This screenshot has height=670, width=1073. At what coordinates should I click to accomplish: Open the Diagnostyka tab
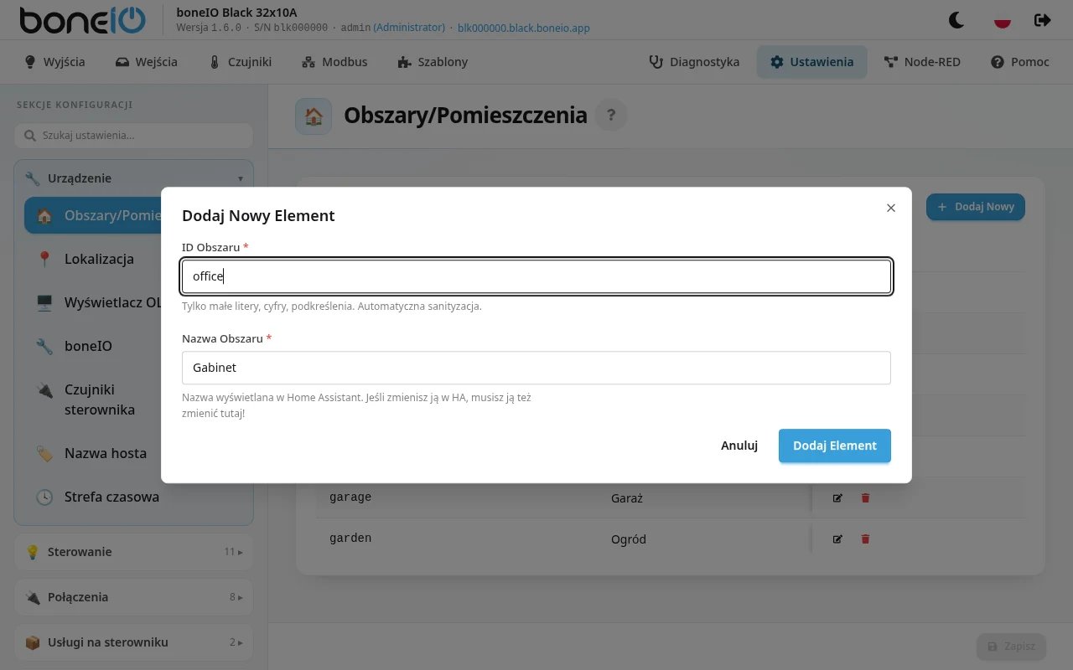(694, 62)
